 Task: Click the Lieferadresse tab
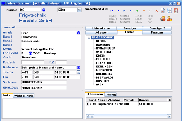(101, 28)
